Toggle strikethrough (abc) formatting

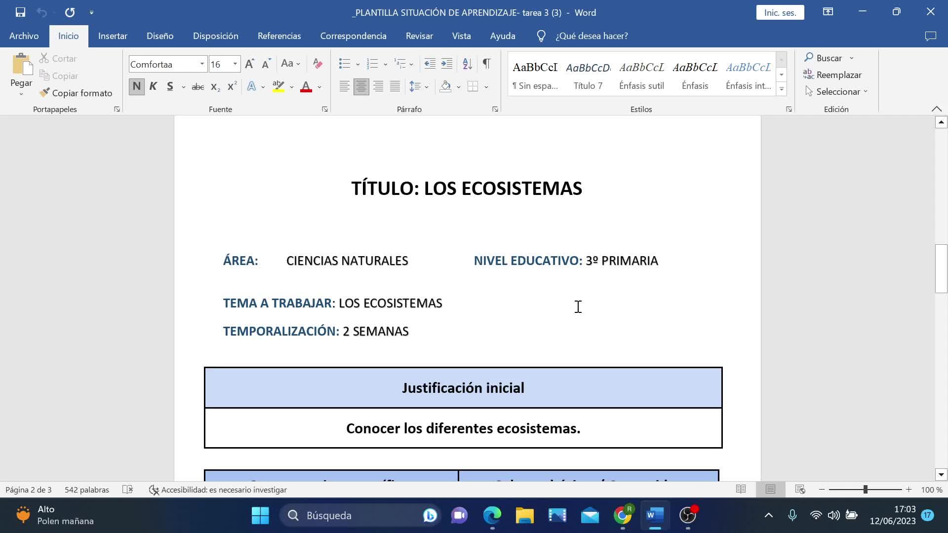click(x=197, y=87)
